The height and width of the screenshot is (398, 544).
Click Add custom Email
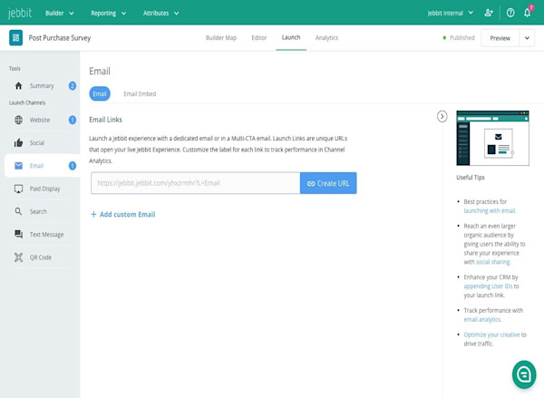pos(122,215)
